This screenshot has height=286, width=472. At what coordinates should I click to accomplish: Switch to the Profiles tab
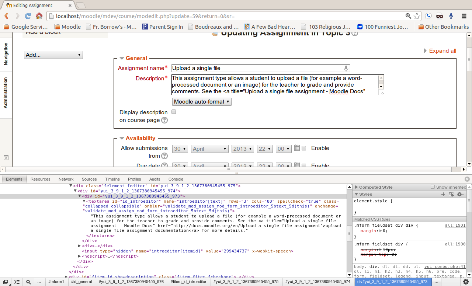click(135, 179)
